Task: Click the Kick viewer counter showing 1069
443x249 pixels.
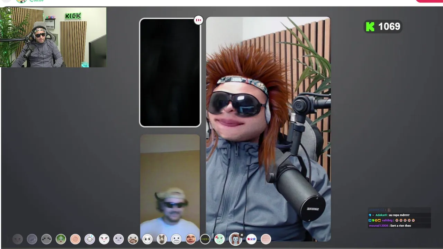Action: click(383, 27)
